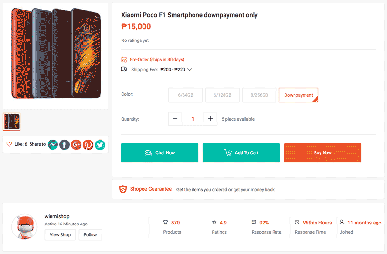
Task: Select the Poco F1 thumbnail image
Action: pyautogui.click(x=11, y=122)
